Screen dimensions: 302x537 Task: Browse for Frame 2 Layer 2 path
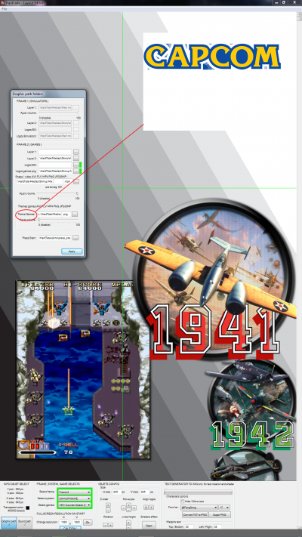[76, 158]
